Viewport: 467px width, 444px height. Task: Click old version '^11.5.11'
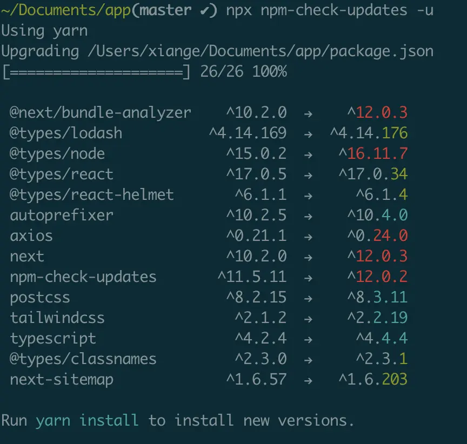252,277
